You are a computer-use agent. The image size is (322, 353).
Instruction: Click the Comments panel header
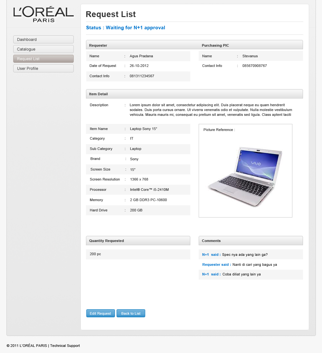[x=211, y=241]
